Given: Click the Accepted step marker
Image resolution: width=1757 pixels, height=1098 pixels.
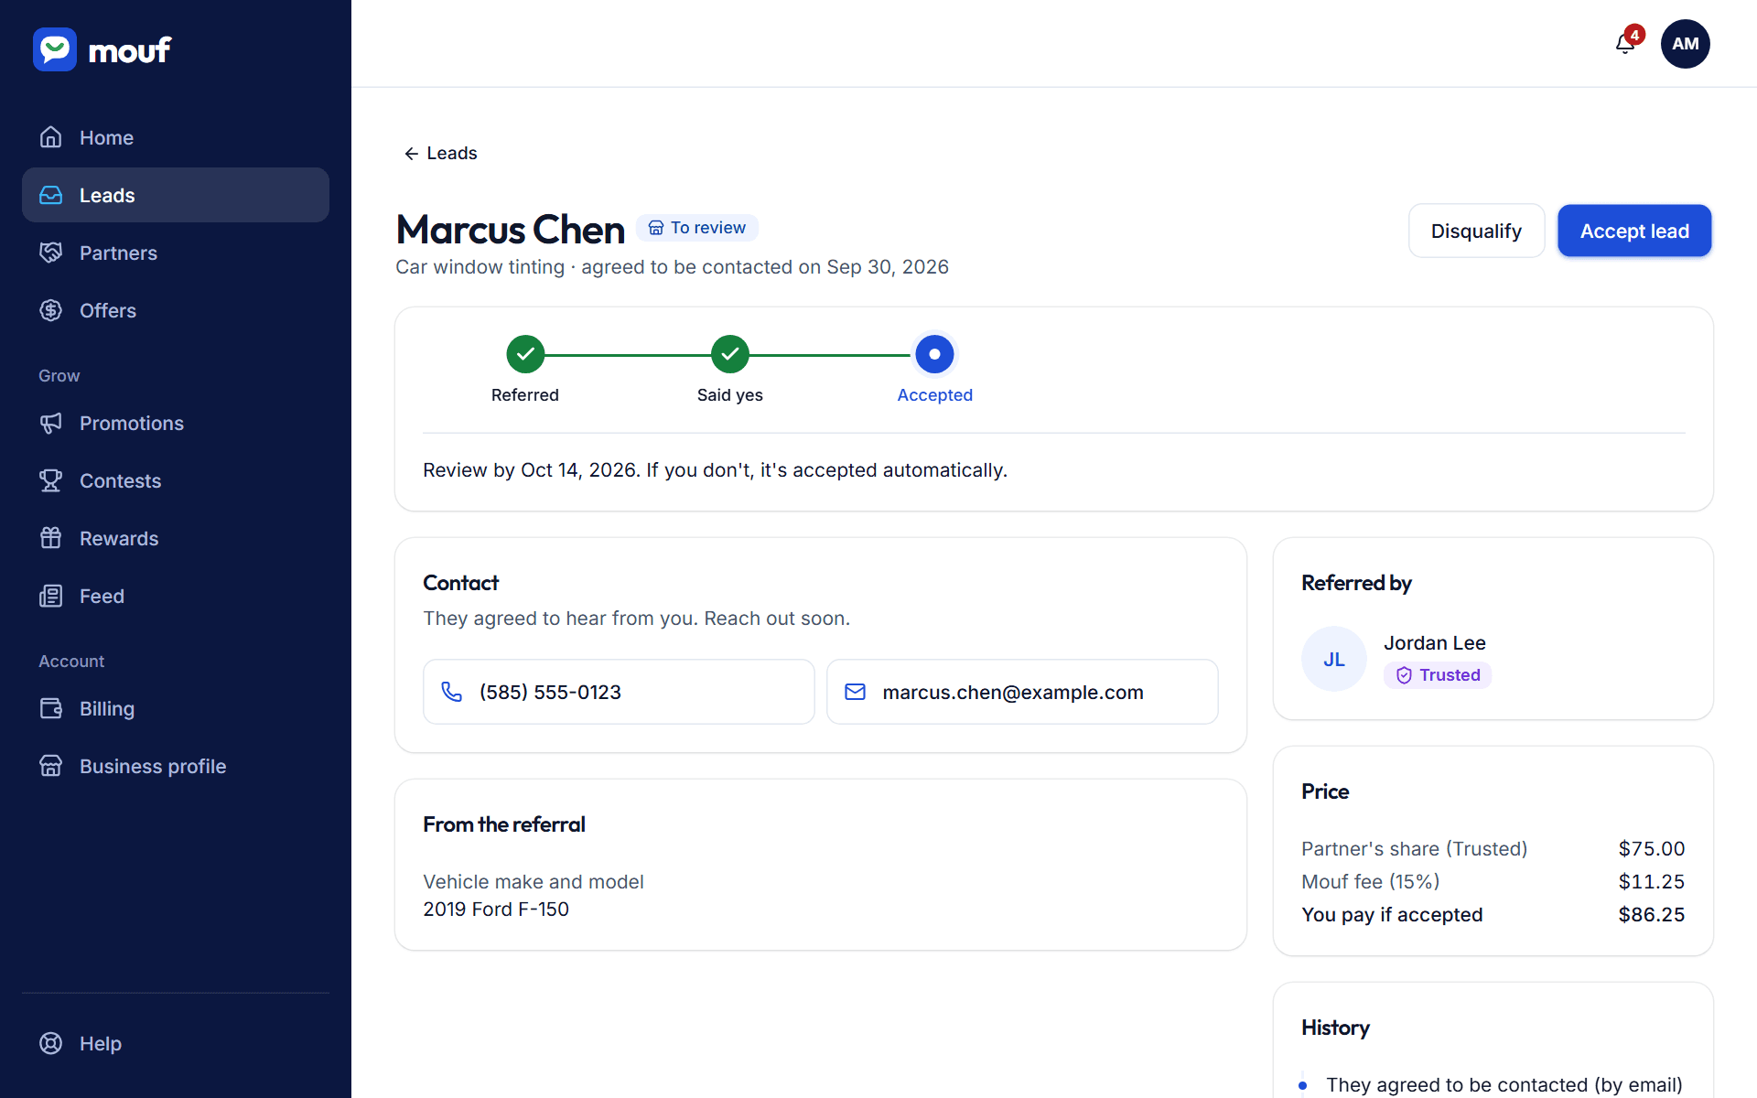Looking at the screenshot, I should click(934, 354).
